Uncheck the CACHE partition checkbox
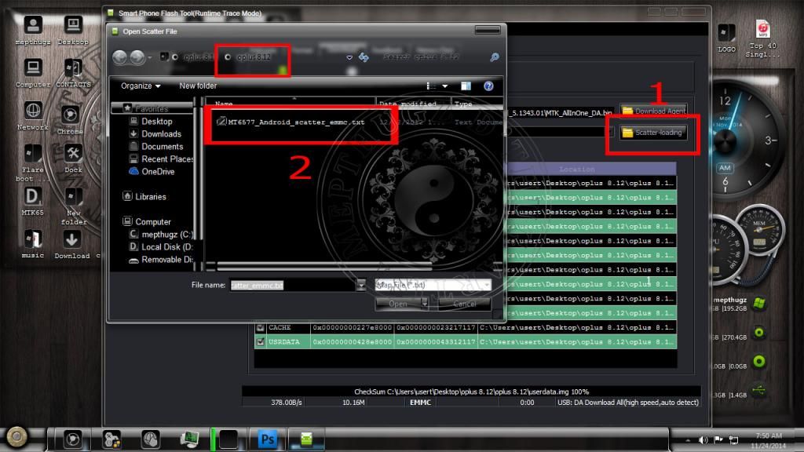Screen dimensions: 804x452 pyautogui.click(x=261, y=327)
